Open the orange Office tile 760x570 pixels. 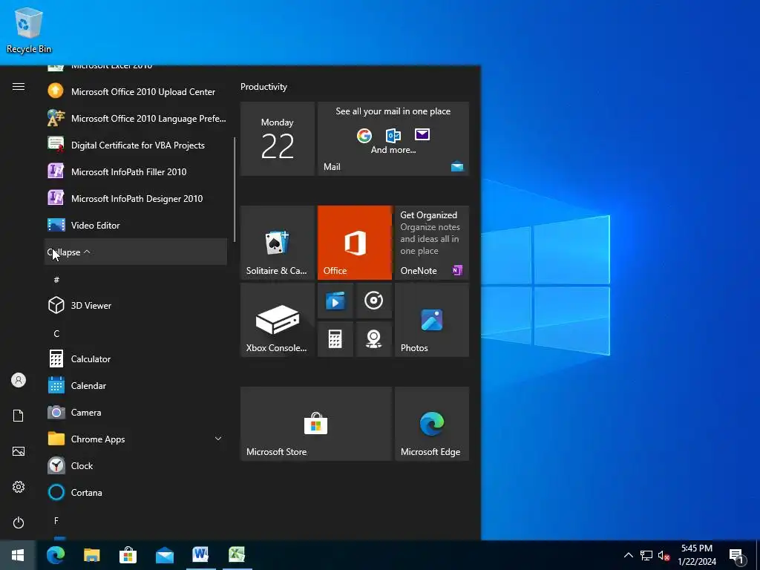354,243
